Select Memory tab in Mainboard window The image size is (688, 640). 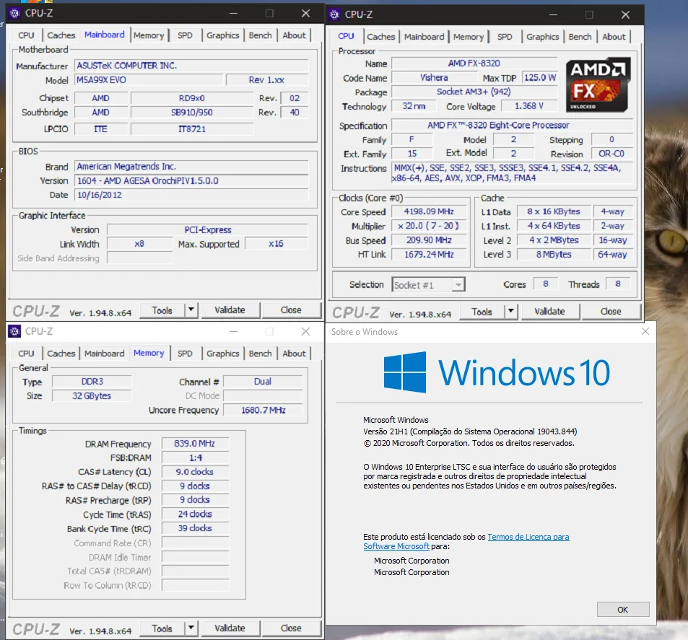[x=149, y=35]
